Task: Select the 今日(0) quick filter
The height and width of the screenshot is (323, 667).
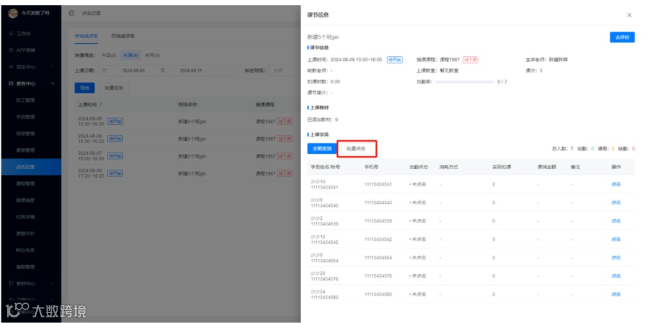Action: [x=109, y=56]
